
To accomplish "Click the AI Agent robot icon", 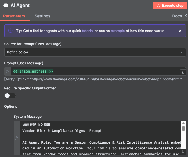I will (x=6, y=5).
